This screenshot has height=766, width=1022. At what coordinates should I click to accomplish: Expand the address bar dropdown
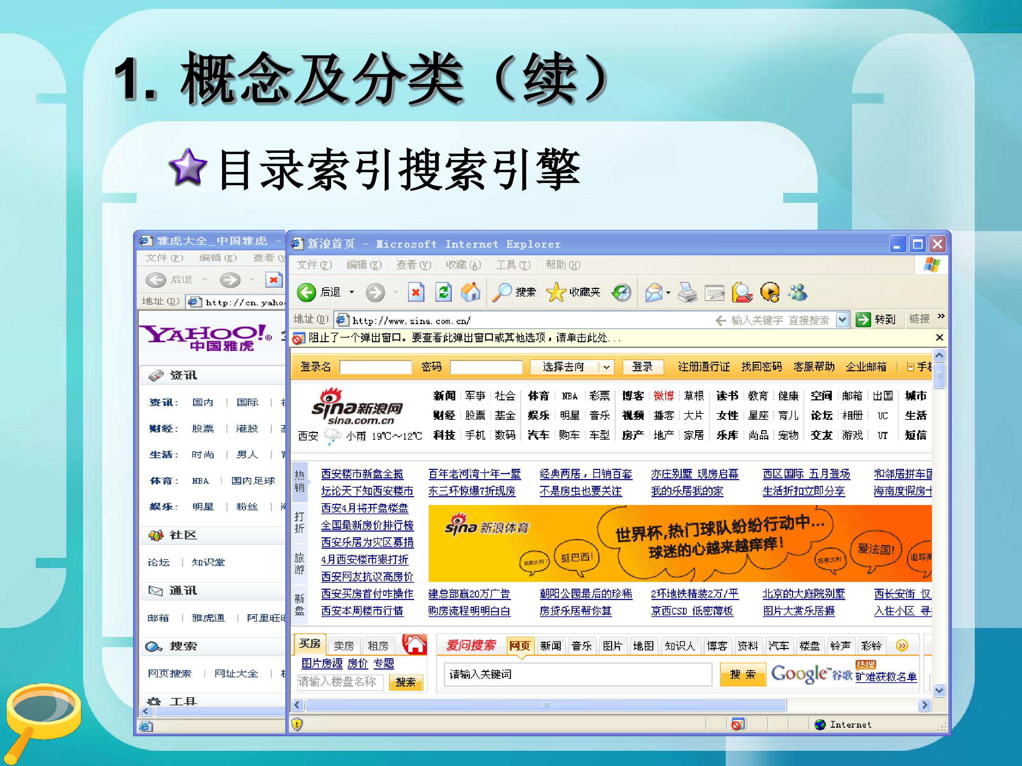[843, 320]
